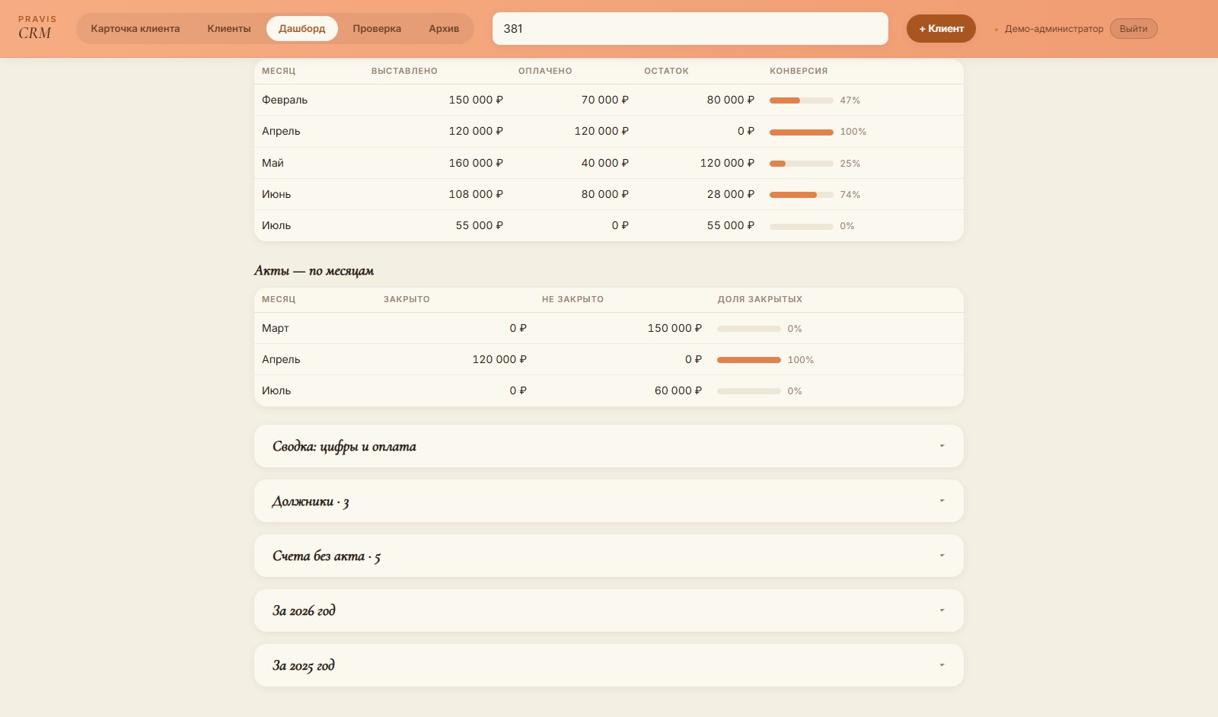Click the Выставлено column header
Image resolution: width=1218 pixels, height=717 pixels.
404,71
